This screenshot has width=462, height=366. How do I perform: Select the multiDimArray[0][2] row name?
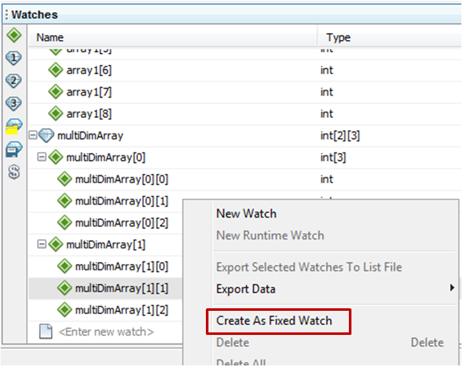pos(121,223)
